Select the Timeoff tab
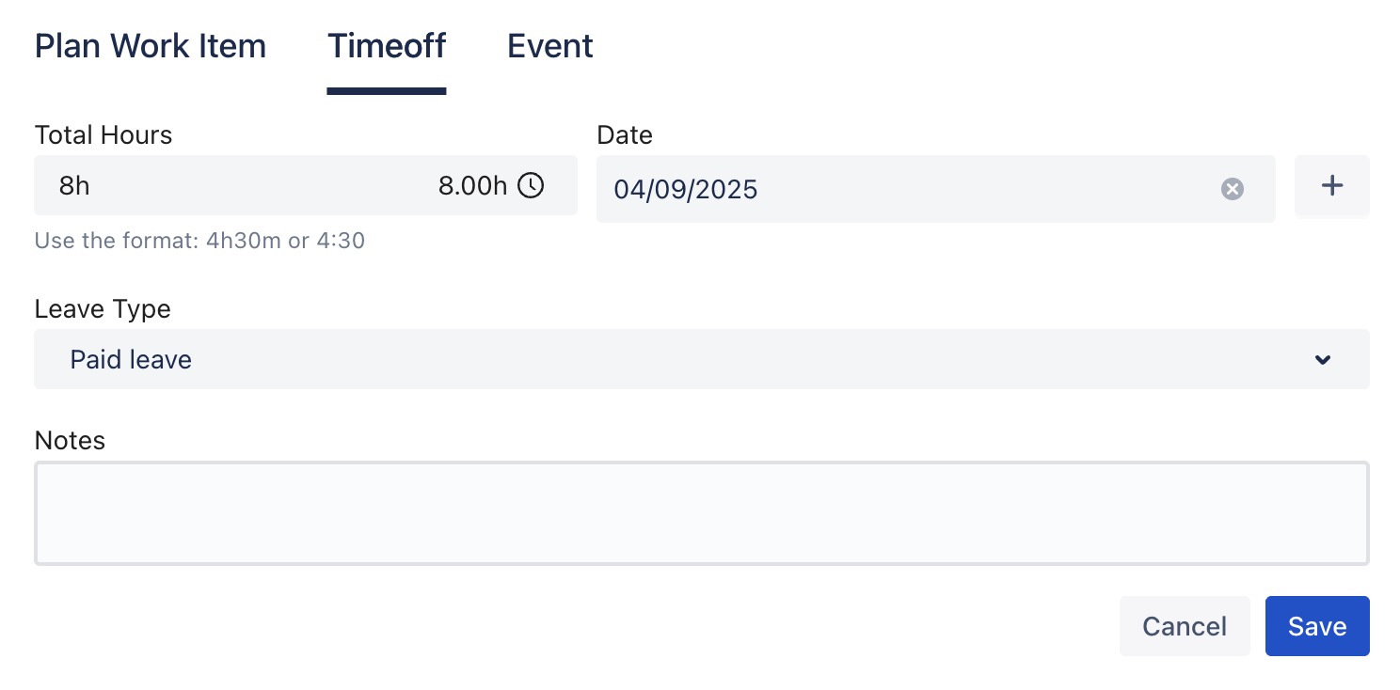 (387, 46)
